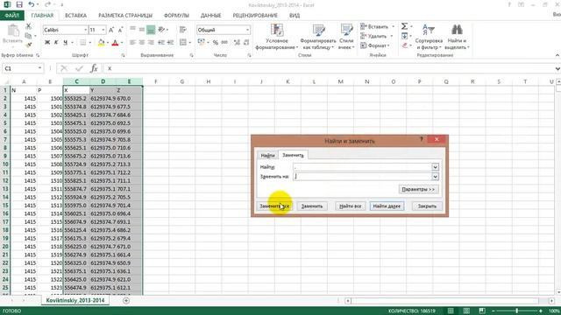The image size is (561, 315).
Task: Apply underline with the Ч icon
Action: (65, 42)
